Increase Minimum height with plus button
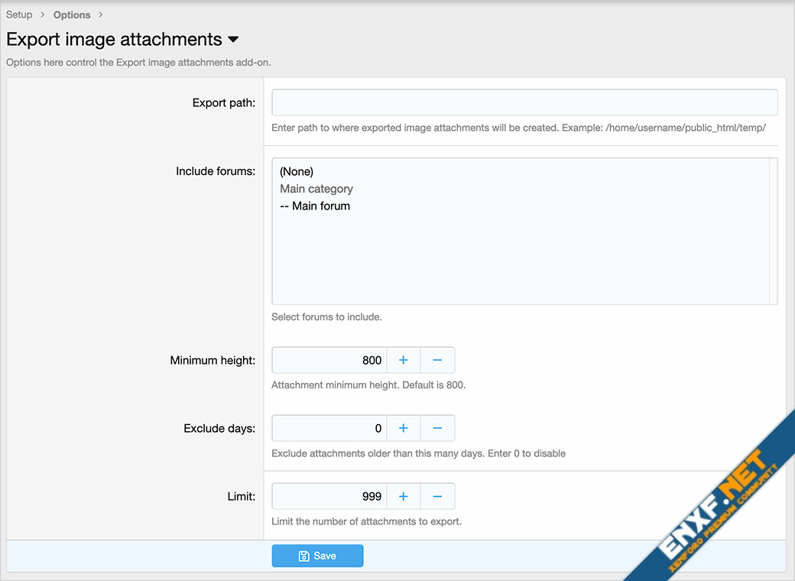795x581 pixels. (x=404, y=360)
